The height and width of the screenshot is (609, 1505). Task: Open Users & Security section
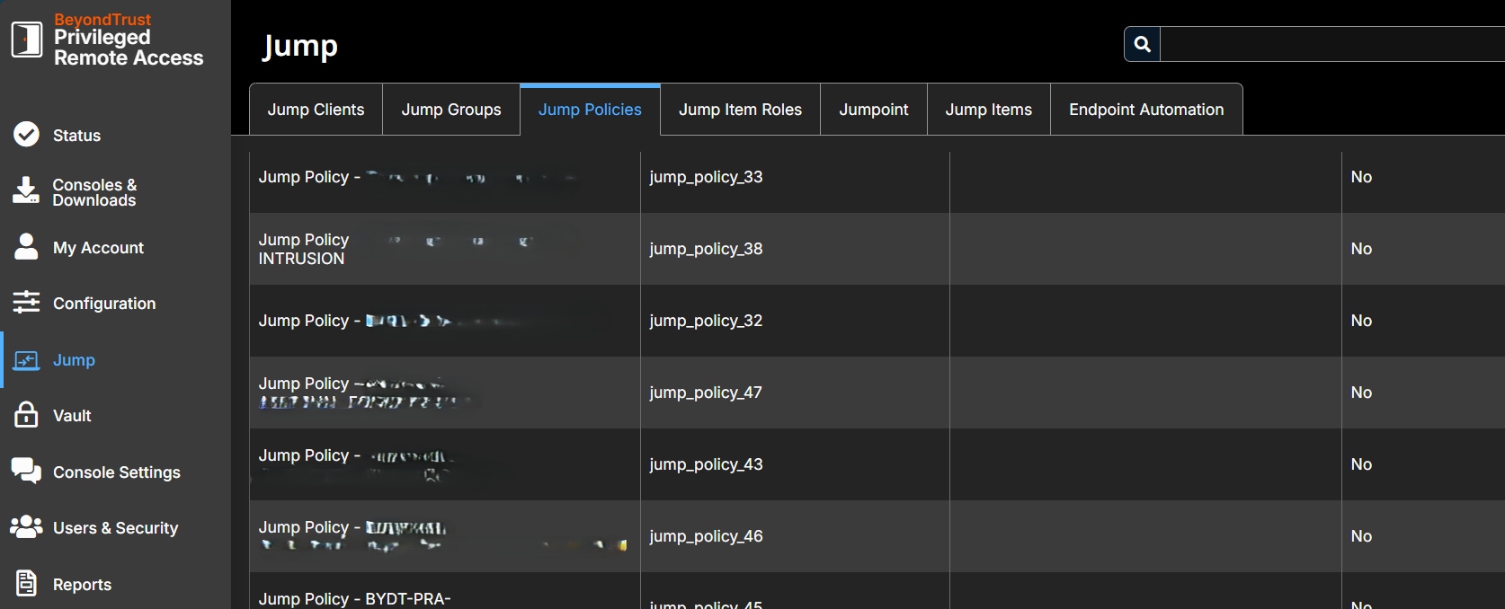click(115, 528)
